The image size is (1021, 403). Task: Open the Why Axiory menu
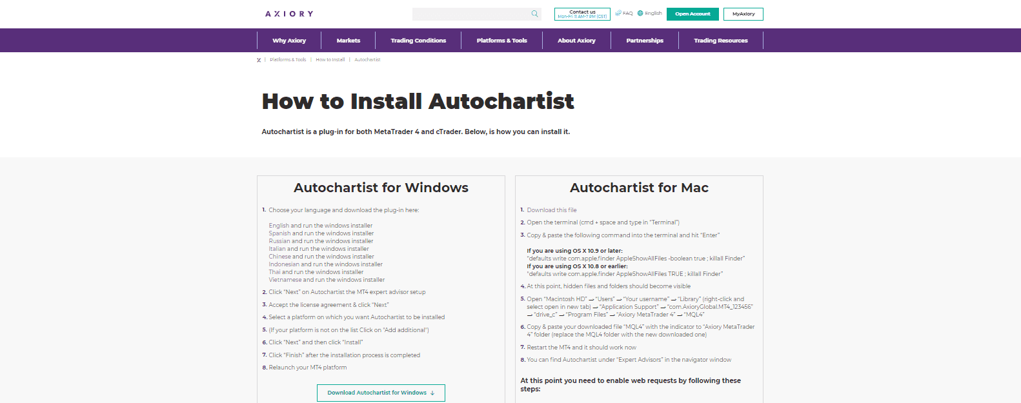coord(289,41)
